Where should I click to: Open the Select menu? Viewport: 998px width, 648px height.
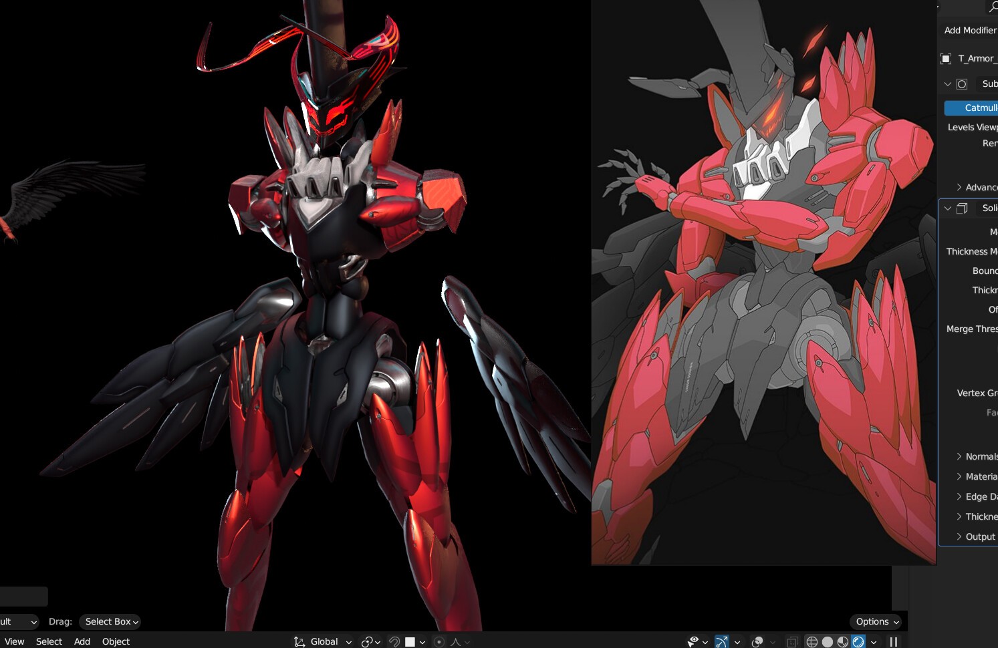(x=49, y=641)
